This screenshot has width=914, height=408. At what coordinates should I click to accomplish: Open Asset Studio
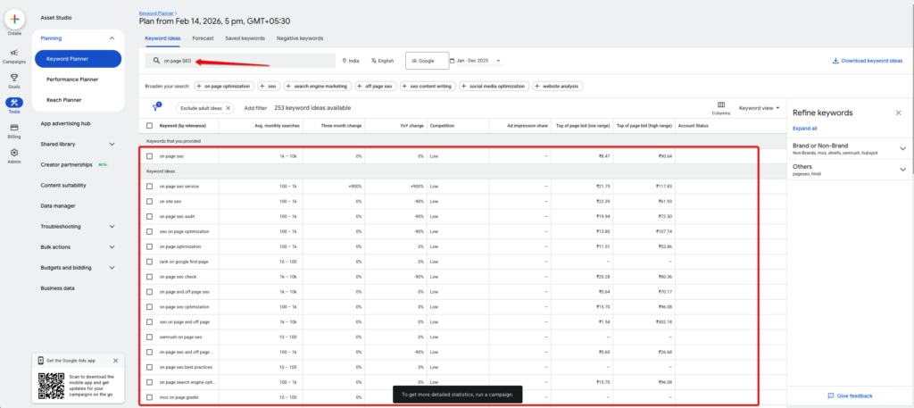coord(56,18)
